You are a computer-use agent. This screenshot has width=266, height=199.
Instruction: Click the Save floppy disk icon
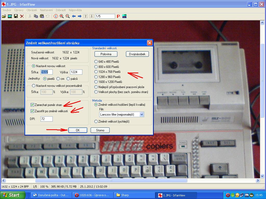(x=16, y=16)
